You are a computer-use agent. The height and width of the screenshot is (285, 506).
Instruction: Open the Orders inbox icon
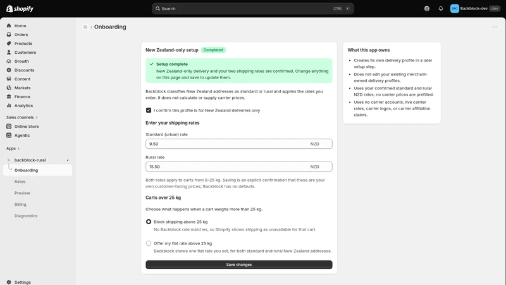[9, 35]
